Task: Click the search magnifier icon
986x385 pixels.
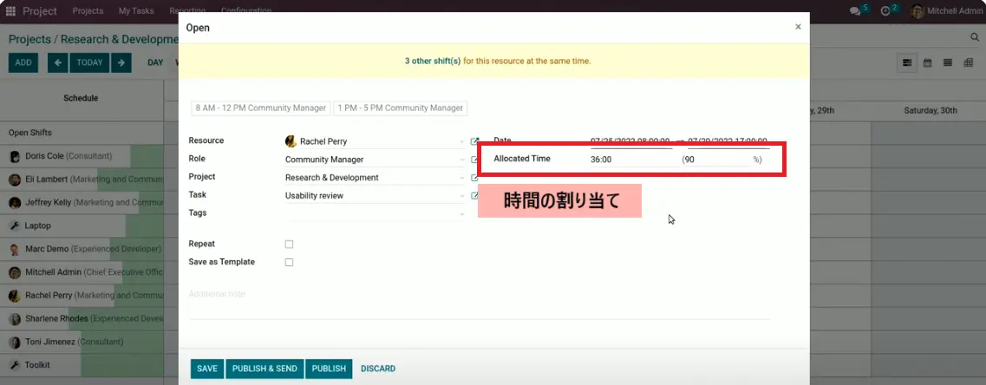Action: [975, 38]
